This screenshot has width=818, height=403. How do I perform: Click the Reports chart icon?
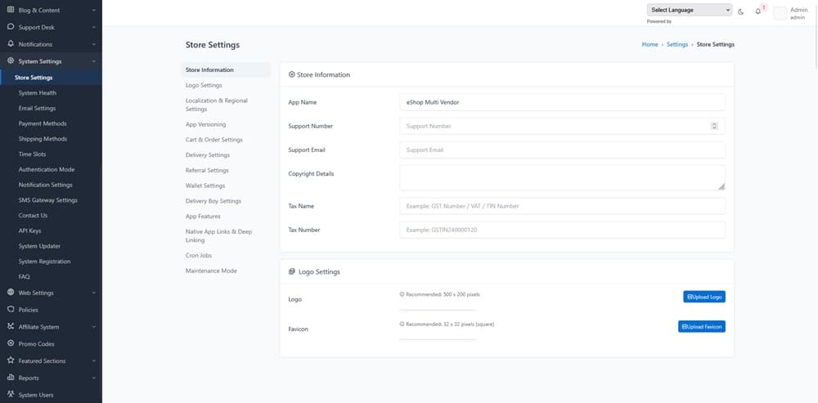pos(11,378)
